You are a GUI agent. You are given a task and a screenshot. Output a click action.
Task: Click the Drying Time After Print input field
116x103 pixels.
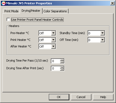point(56,68)
